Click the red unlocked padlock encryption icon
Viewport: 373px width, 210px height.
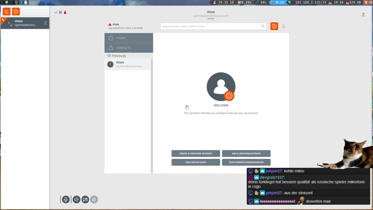point(65,12)
